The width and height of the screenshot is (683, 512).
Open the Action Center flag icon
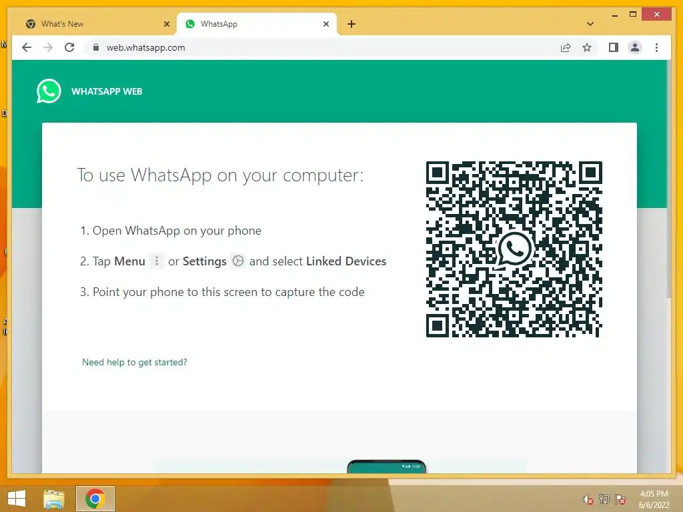click(620, 499)
